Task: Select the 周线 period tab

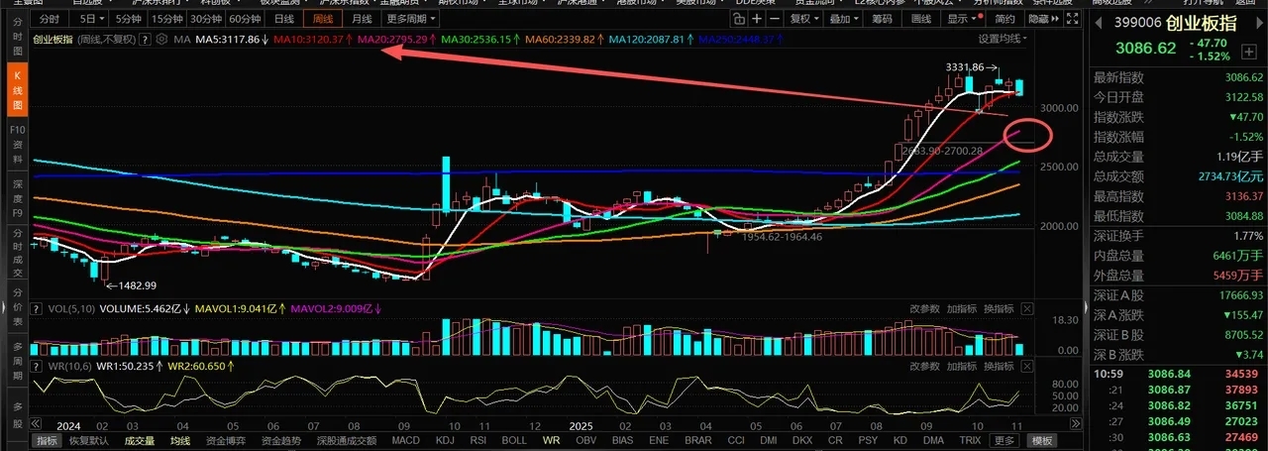Action: coord(323,19)
